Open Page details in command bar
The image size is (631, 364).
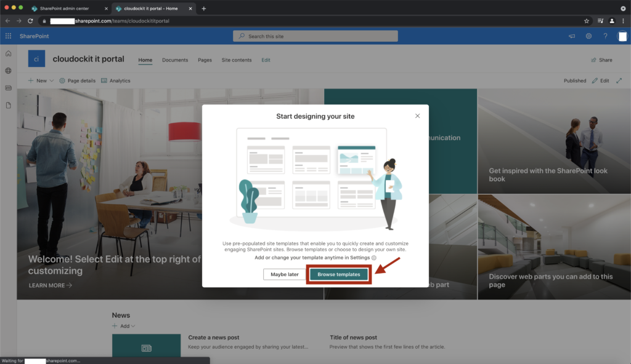(77, 81)
